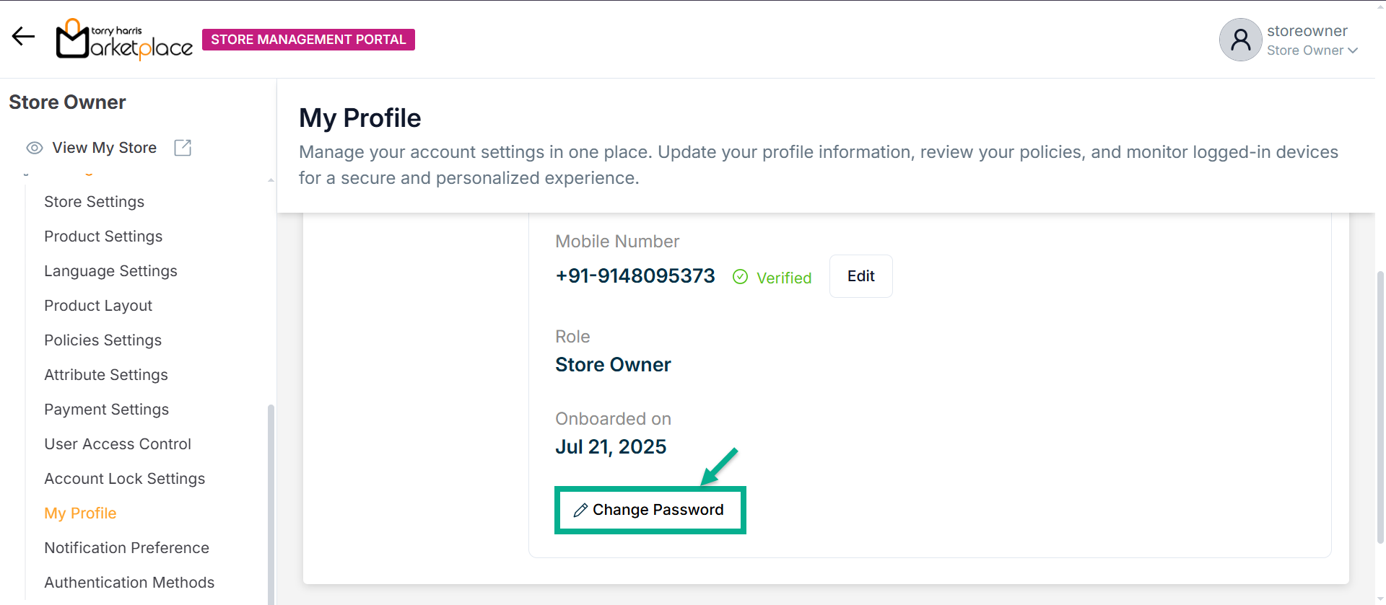Click the sidebar scroll-up arrow
This screenshot has width=1386, height=605.
tap(271, 180)
